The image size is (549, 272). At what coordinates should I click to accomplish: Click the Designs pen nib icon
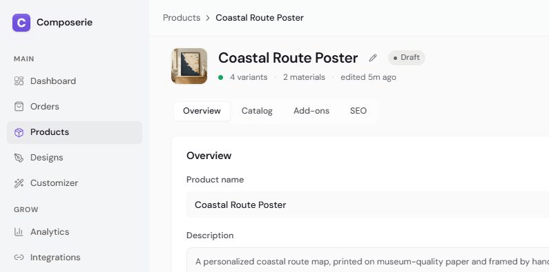pos(19,158)
